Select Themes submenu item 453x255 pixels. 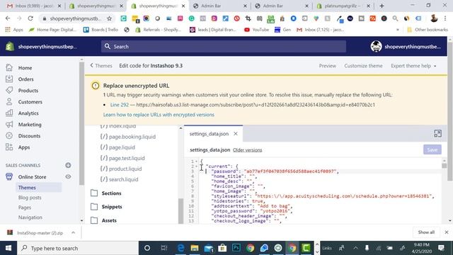pyautogui.click(x=27, y=187)
